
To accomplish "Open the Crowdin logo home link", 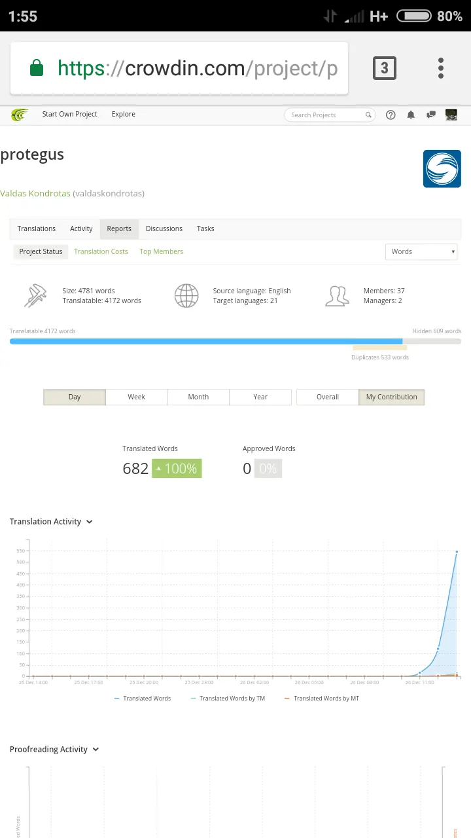I will pyautogui.click(x=20, y=115).
